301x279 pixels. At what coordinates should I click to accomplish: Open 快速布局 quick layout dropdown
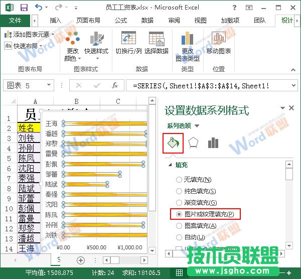(24, 46)
